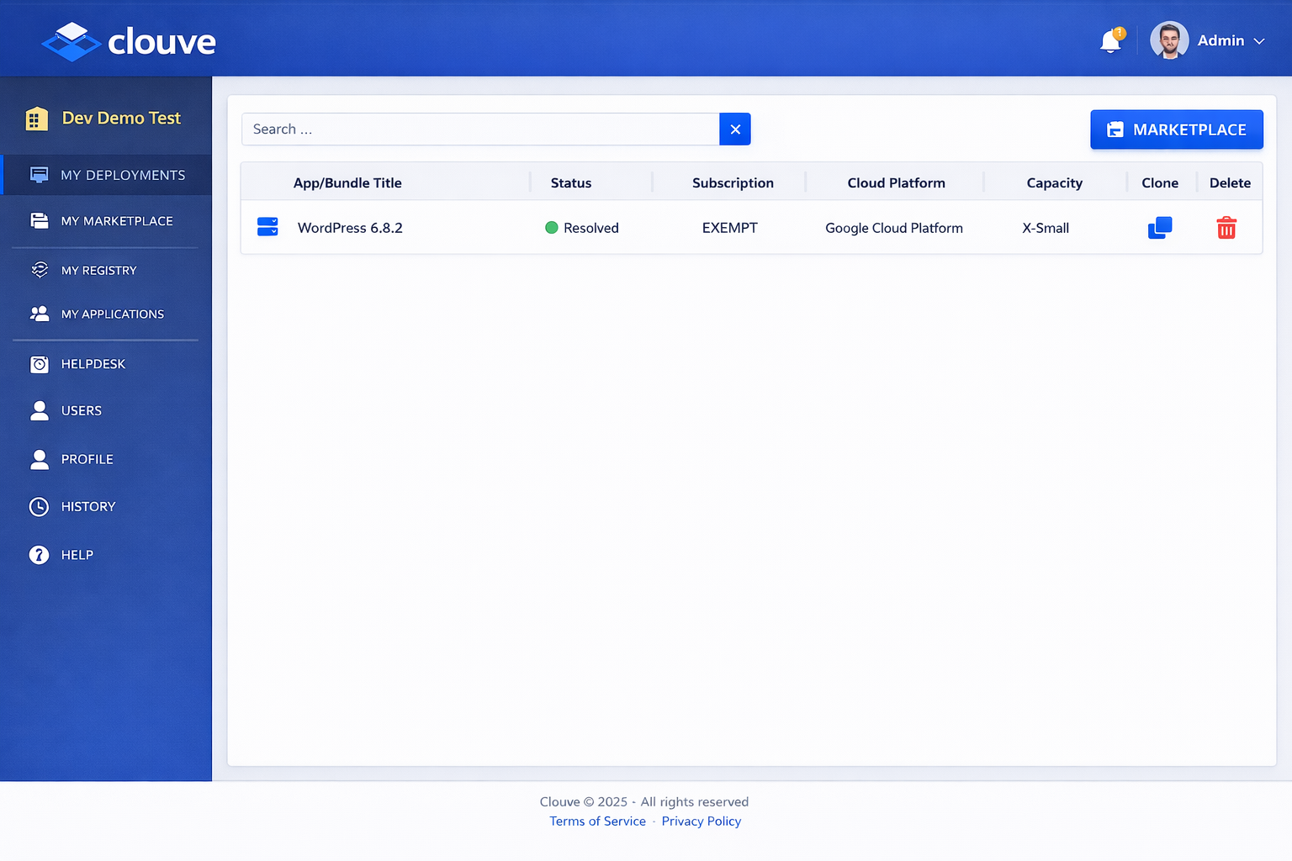Open the notification bell
The image size is (1292, 861).
pyautogui.click(x=1109, y=40)
